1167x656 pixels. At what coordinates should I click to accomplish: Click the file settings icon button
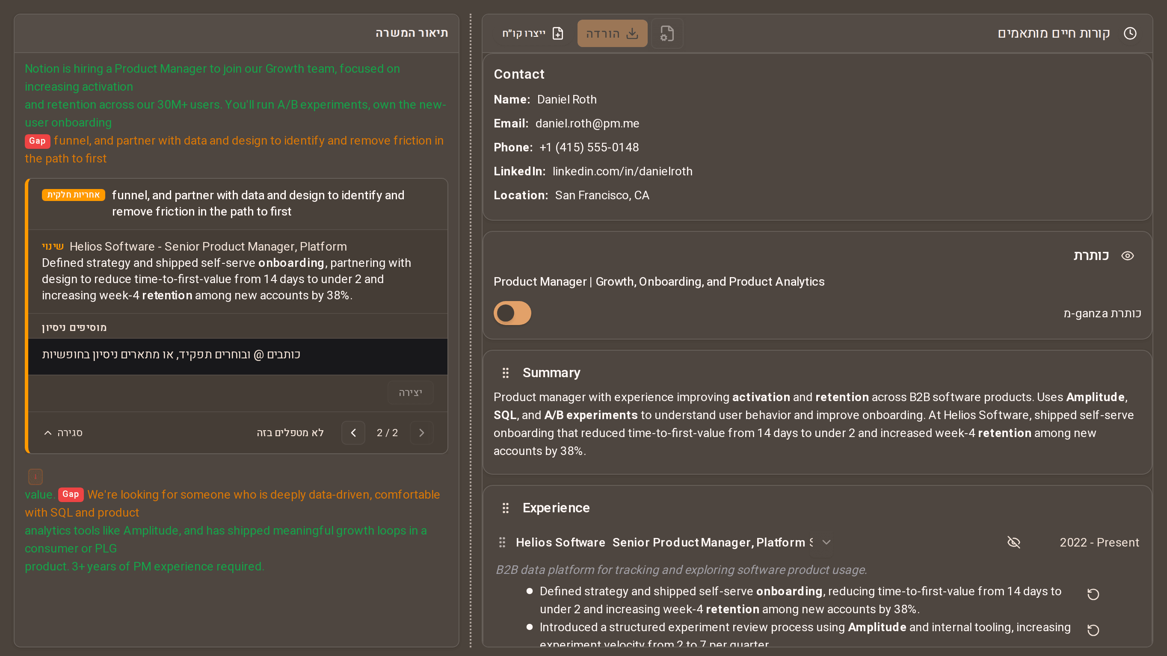click(x=667, y=33)
